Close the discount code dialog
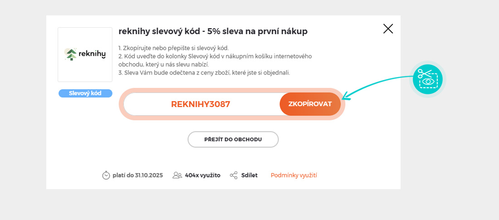This screenshot has height=220, width=499. tap(388, 29)
